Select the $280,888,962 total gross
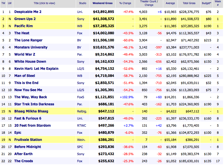Viewport: 224px width, 166px height. click(189, 76)
